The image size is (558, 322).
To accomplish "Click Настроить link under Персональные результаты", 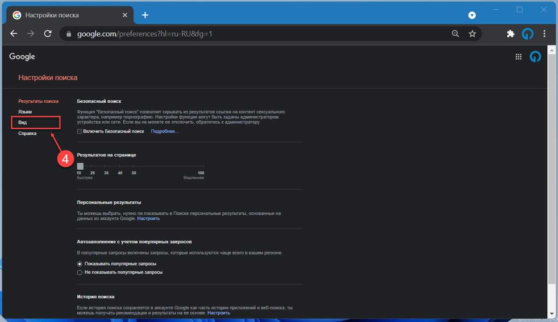I will tap(148, 218).
